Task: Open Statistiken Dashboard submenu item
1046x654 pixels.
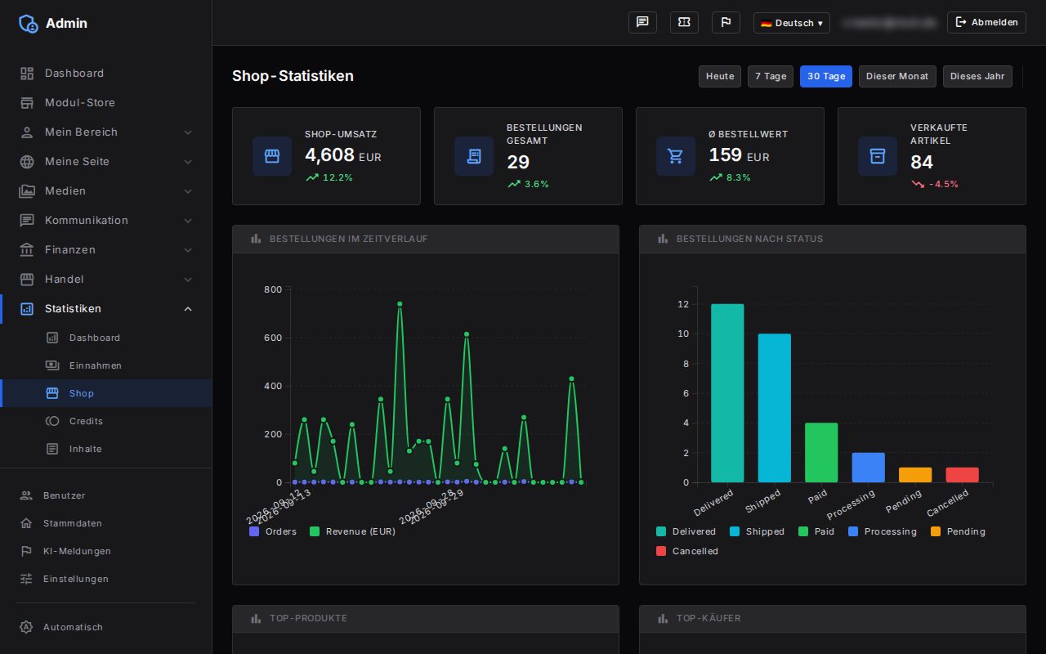Action: pos(106,338)
